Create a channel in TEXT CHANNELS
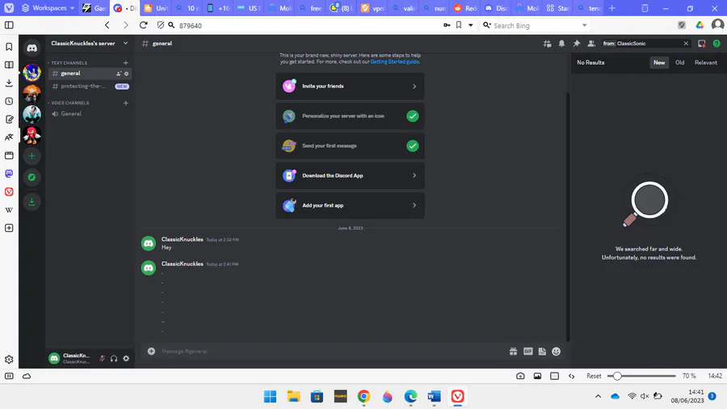 tap(126, 62)
